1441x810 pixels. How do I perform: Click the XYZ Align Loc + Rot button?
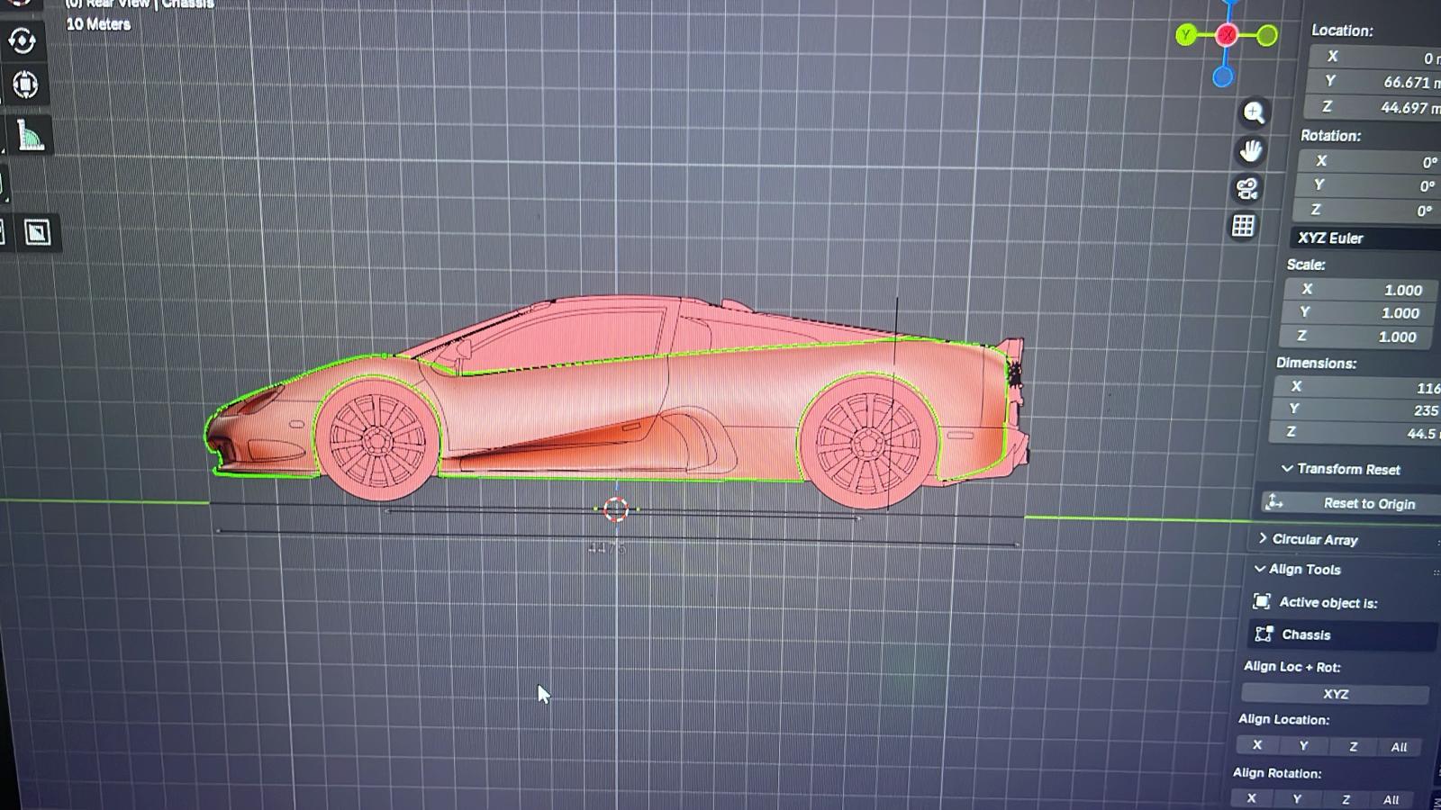pyautogui.click(x=1335, y=694)
